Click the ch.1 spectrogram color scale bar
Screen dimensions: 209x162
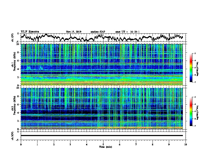point(191,68)
